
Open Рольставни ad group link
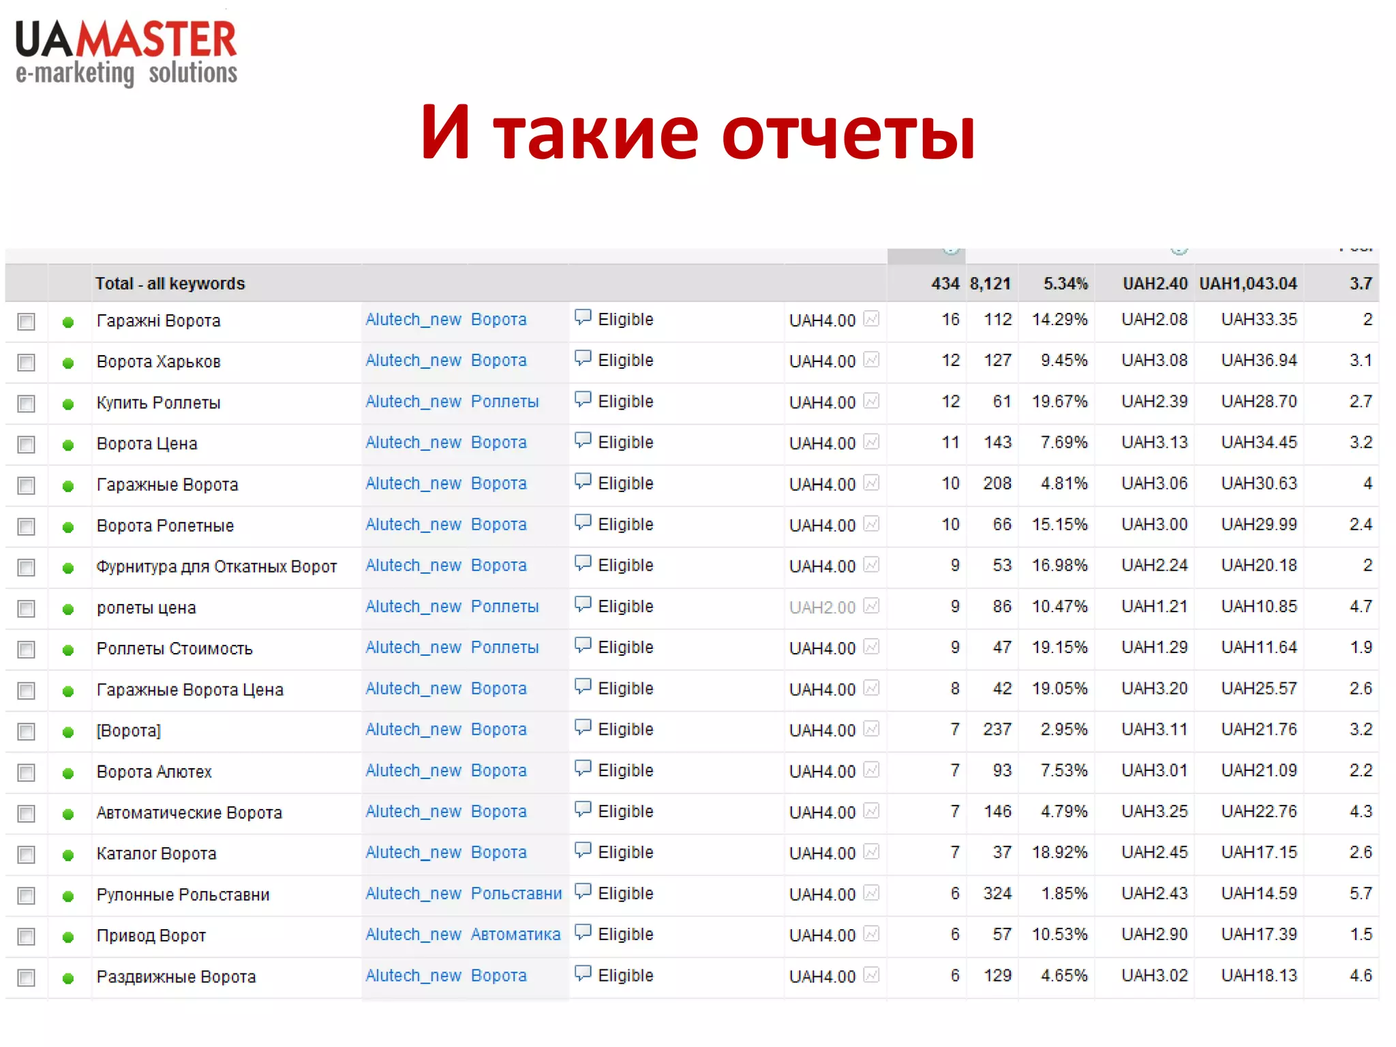[517, 894]
